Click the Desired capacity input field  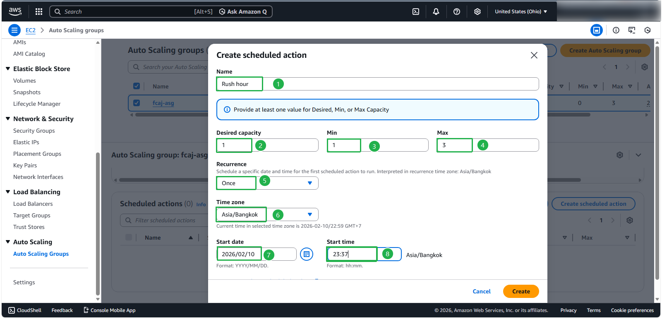[x=267, y=145]
